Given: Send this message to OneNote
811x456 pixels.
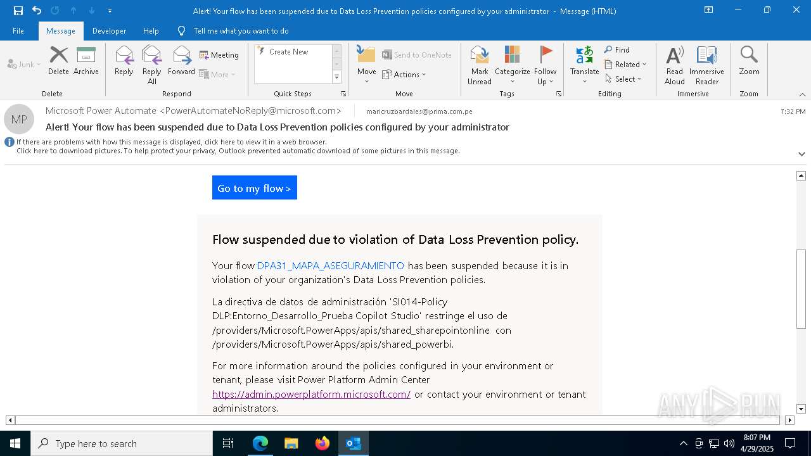Looking at the screenshot, I should (x=417, y=55).
